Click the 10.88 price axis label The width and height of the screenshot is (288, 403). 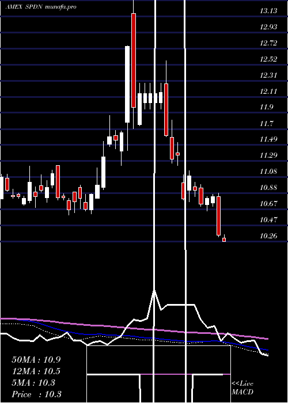coord(268,188)
